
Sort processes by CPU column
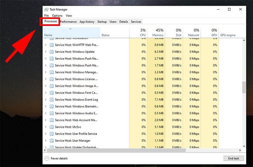[x=138, y=33]
